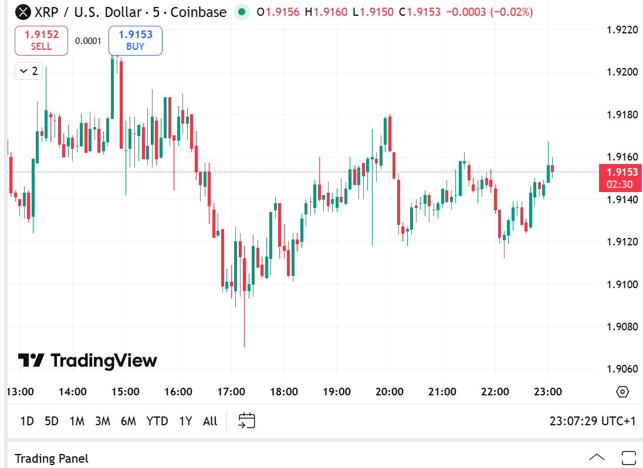Click the BUY button at 1.9153
643x468 pixels.
point(136,40)
